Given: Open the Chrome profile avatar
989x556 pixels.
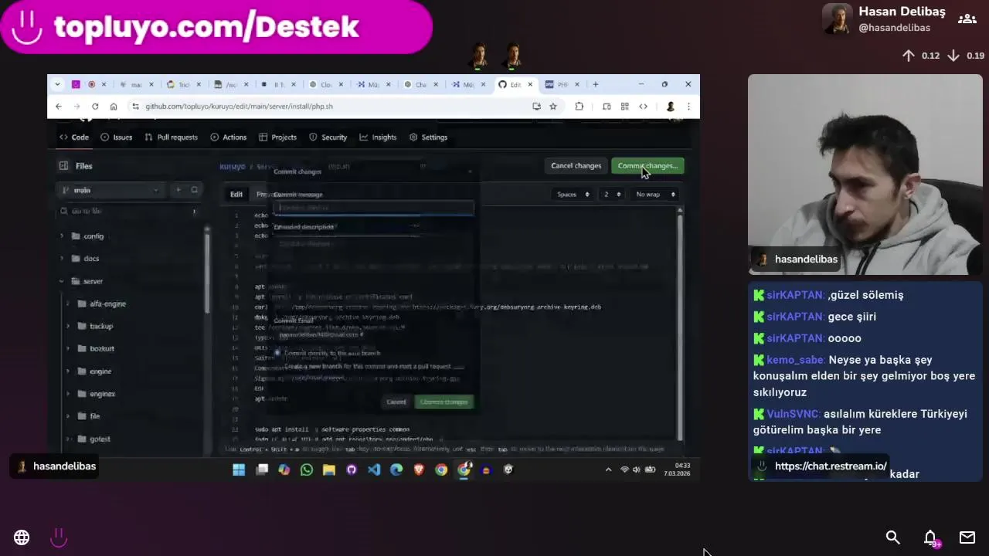Looking at the screenshot, I should 670,107.
